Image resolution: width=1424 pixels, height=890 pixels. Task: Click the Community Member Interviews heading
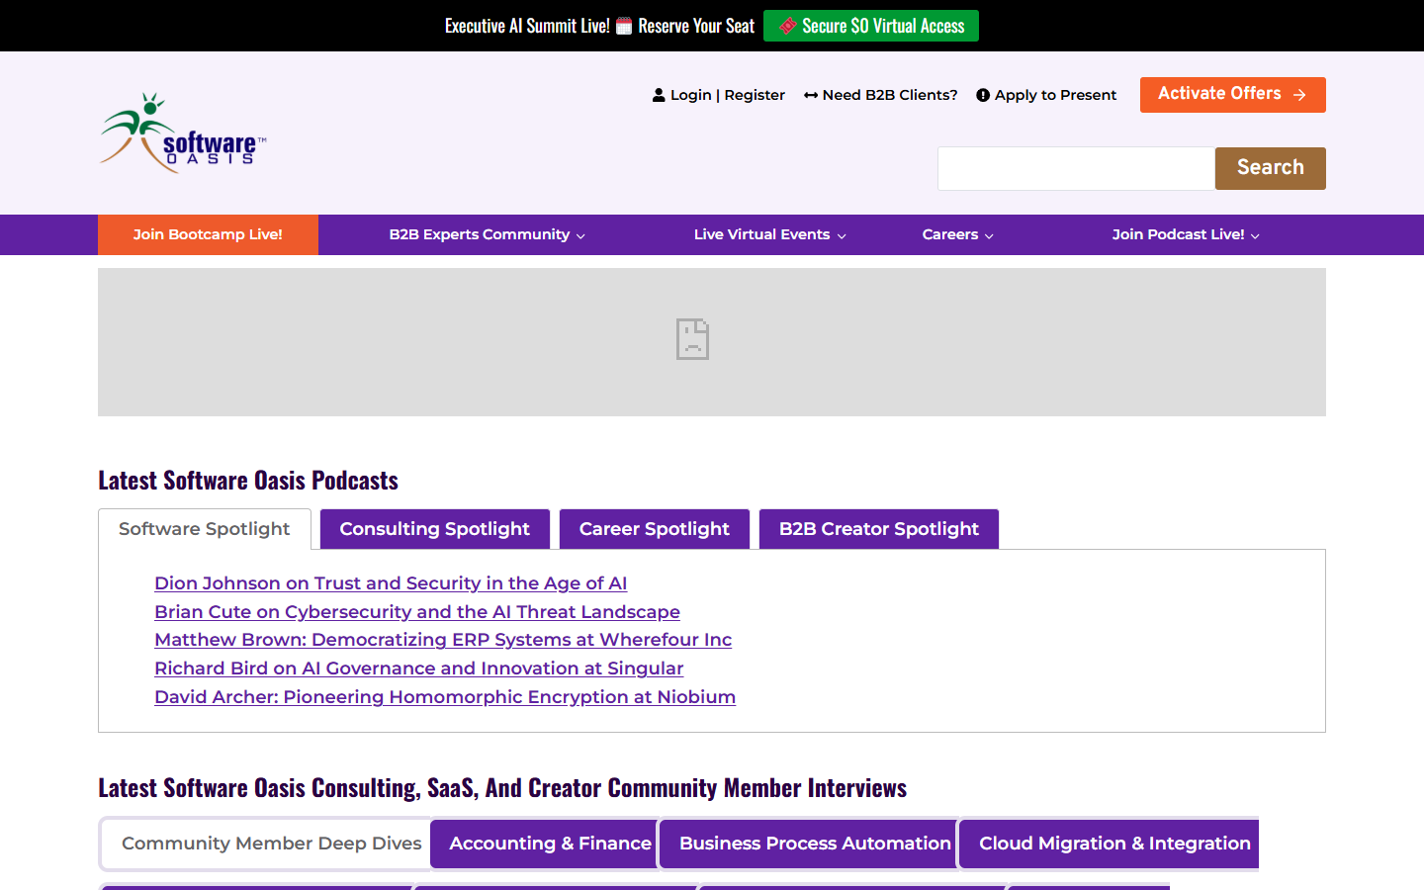pos(502,788)
